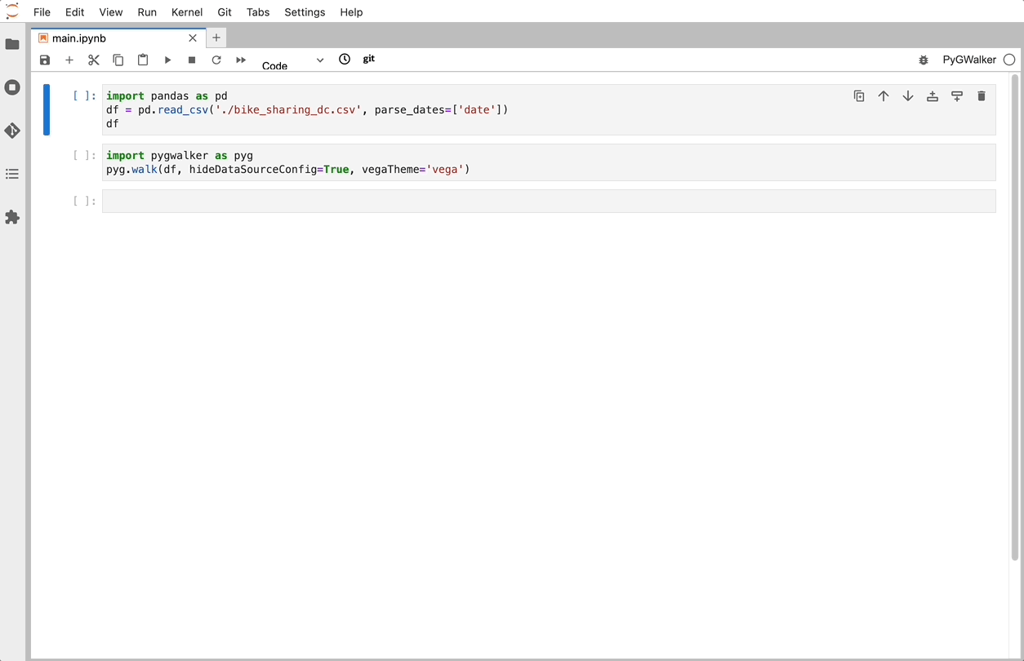The height and width of the screenshot is (661, 1024).
Task: Restart the kernel
Action: point(216,60)
